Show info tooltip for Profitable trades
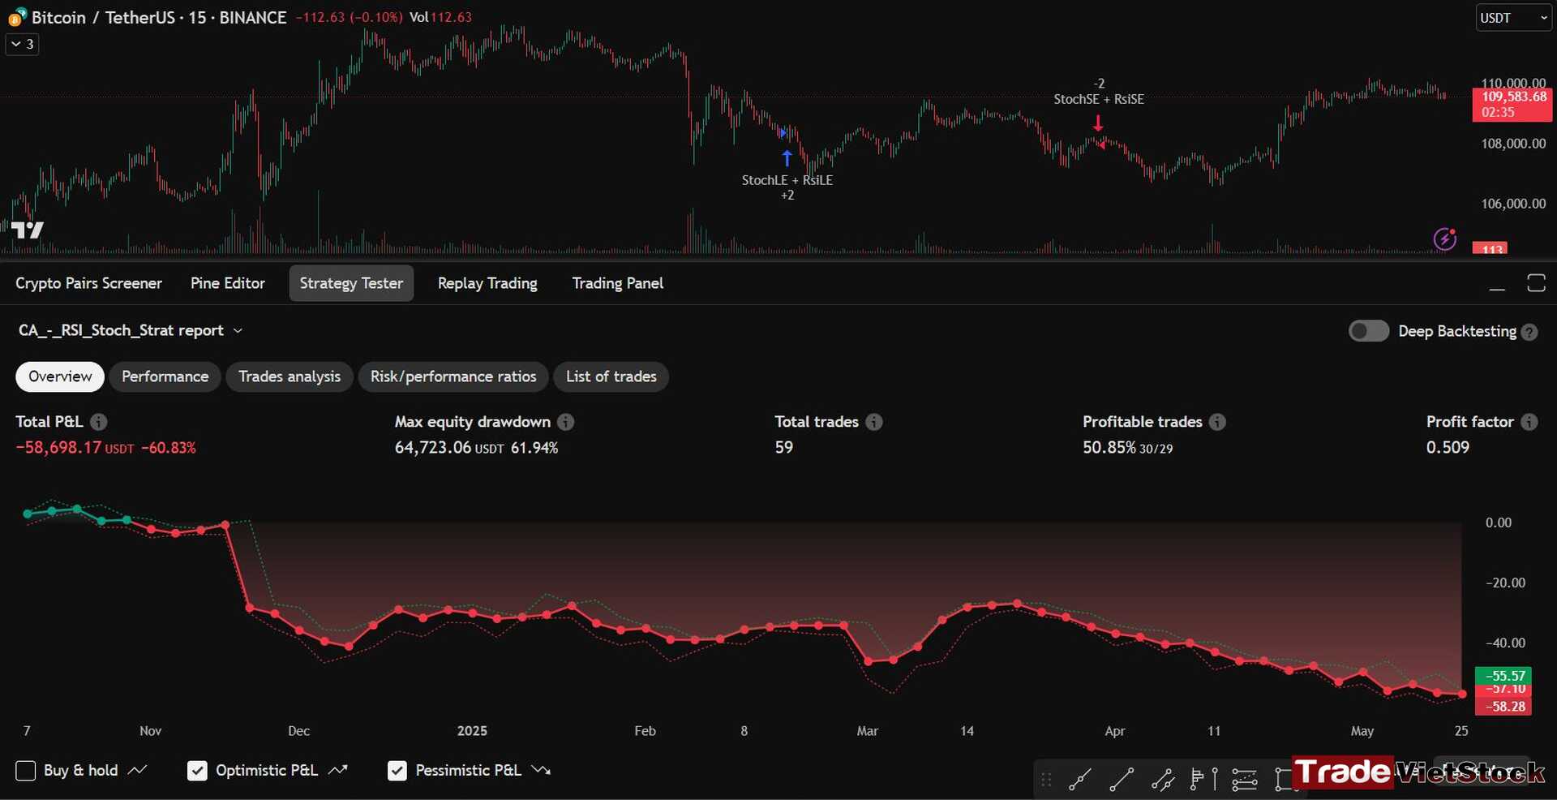This screenshot has width=1557, height=800. (1217, 422)
